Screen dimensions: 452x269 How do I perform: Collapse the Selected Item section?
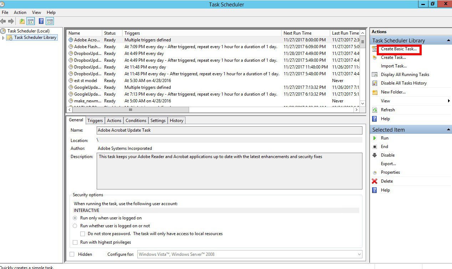click(x=448, y=130)
